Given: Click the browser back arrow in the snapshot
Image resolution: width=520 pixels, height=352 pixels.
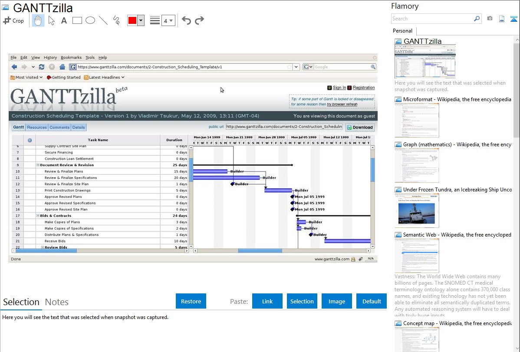Looking at the screenshot, I should pyautogui.click(x=14, y=67).
